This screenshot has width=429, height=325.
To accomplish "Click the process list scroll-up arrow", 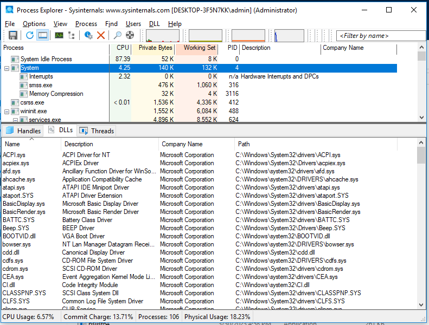I will coord(421,47).
